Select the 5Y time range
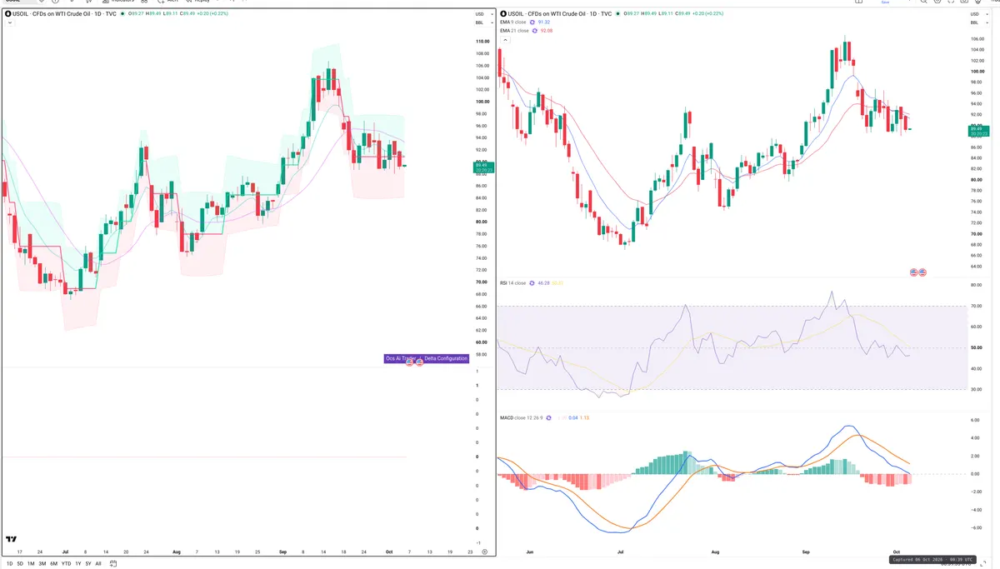This screenshot has height=569, width=1000. coord(87,564)
